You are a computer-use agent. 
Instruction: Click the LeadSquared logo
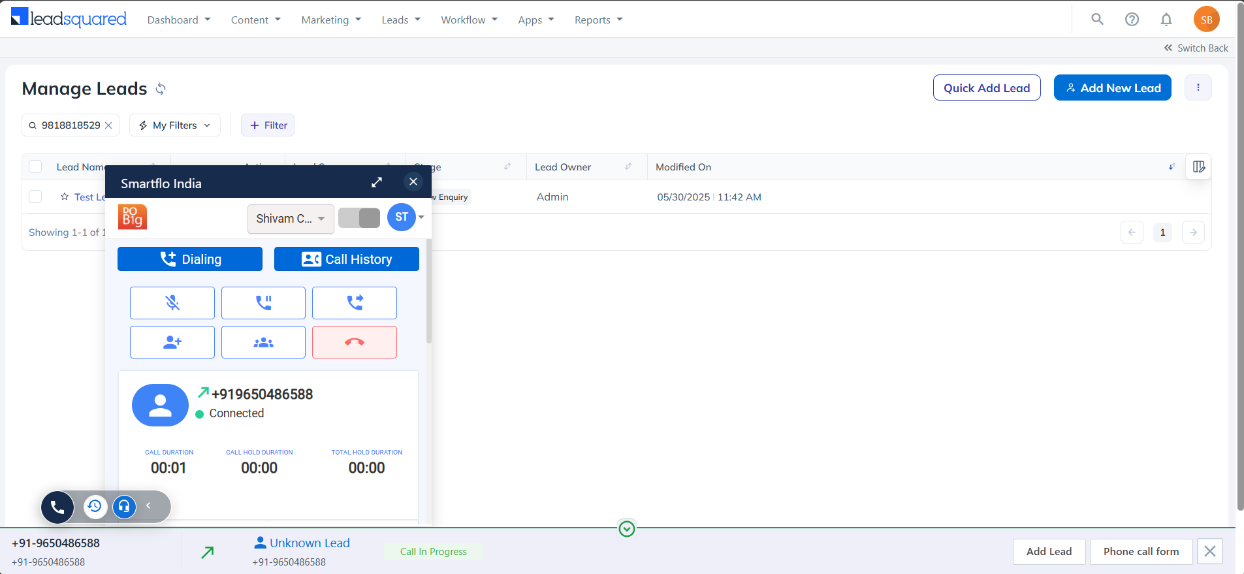click(69, 18)
